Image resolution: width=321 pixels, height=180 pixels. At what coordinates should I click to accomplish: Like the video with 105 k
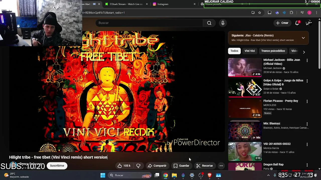click(x=124, y=166)
